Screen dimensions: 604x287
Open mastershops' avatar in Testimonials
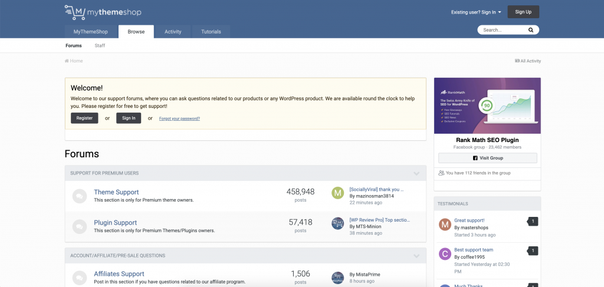pyautogui.click(x=445, y=224)
